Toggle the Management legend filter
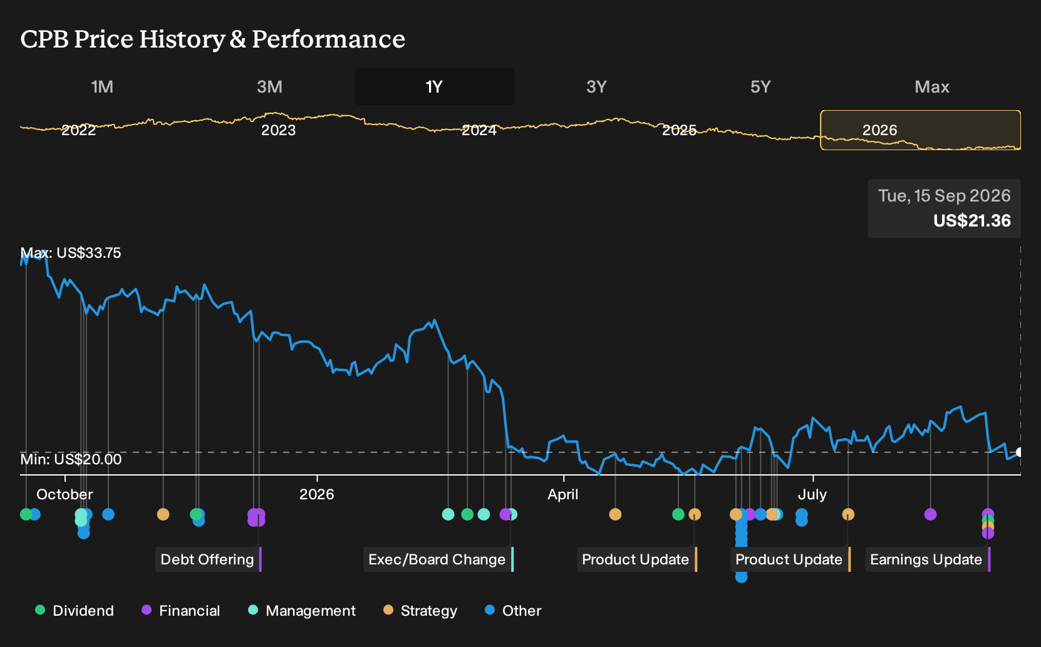 point(302,611)
